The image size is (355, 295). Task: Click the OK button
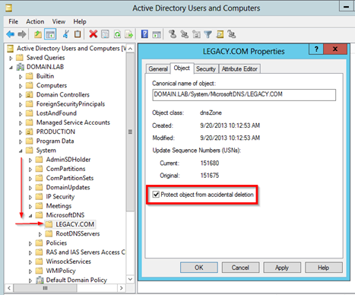pos(199,268)
